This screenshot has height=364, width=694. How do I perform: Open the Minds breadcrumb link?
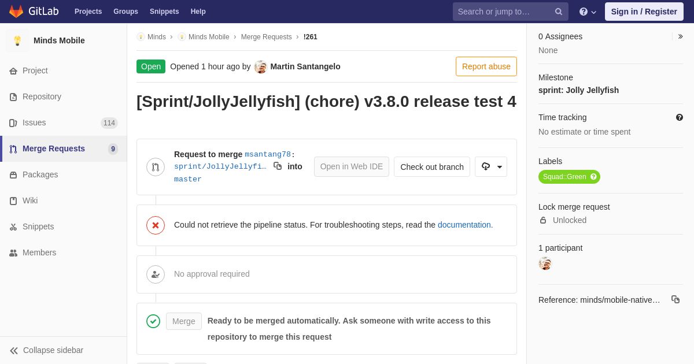tap(152, 37)
